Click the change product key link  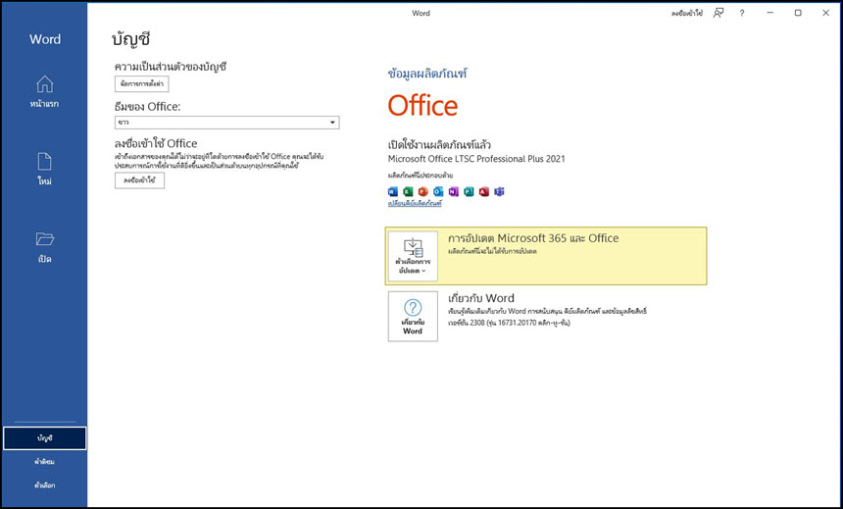tap(415, 204)
